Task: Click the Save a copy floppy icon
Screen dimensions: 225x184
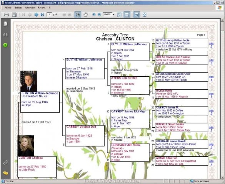Action: (x=14, y=15)
